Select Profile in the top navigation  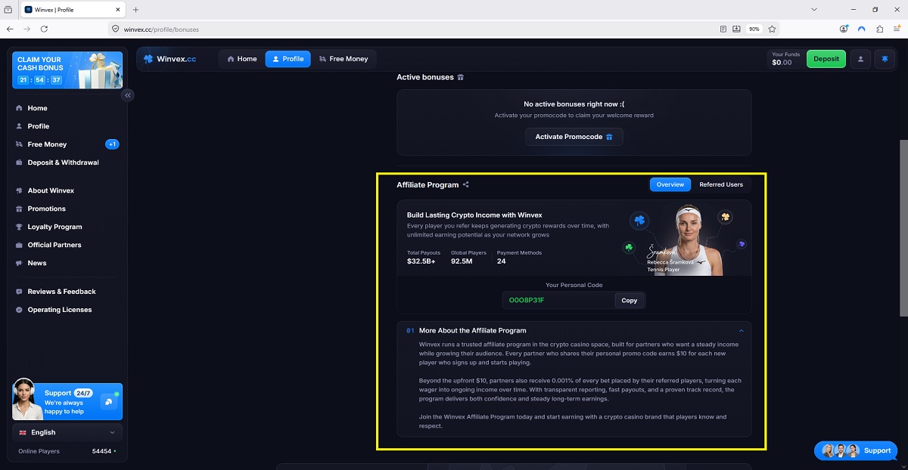(x=288, y=59)
